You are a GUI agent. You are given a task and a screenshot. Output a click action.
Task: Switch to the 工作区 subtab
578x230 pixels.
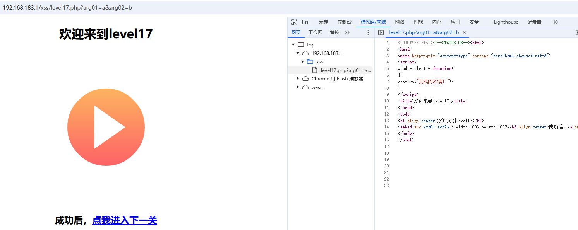(x=315, y=32)
